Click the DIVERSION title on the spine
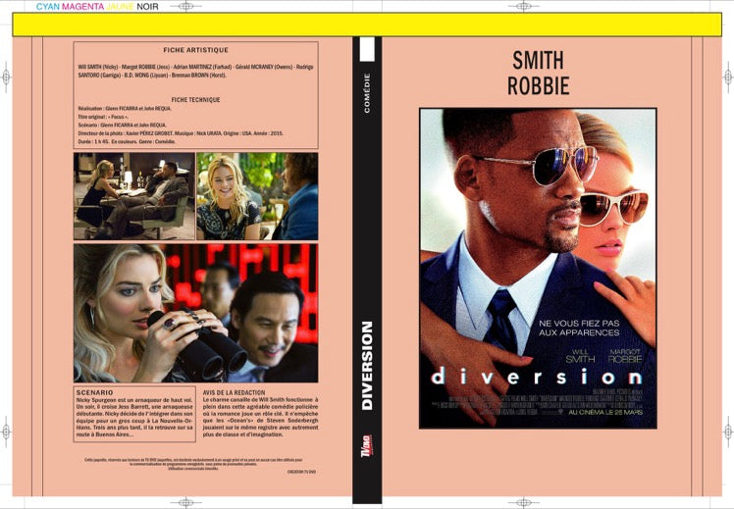This screenshot has width=734, height=509. [x=367, y=366]
